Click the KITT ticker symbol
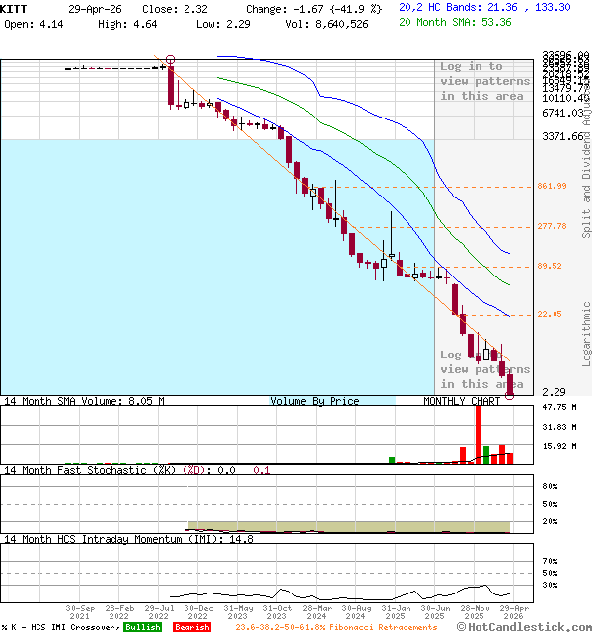Screen dimensions: 592x632 pyautogui.click(x=17, y=8)
